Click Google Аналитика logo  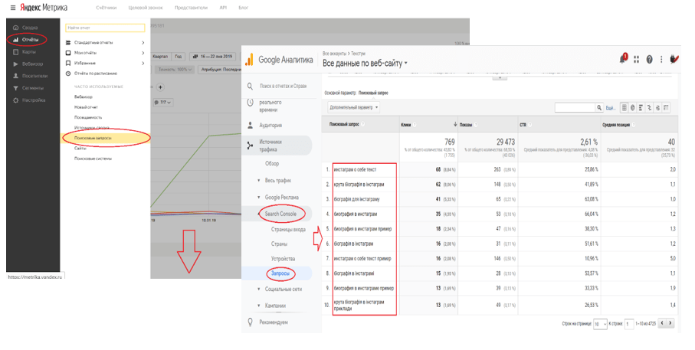(279, 60)
